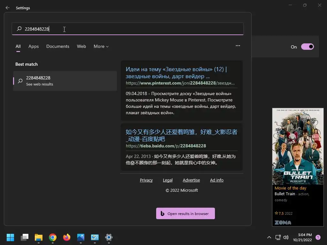The image size is (327, 245).
Task: Launch Firefox from the taskbar
Action: pyautogui.click(x=67, y=237)
